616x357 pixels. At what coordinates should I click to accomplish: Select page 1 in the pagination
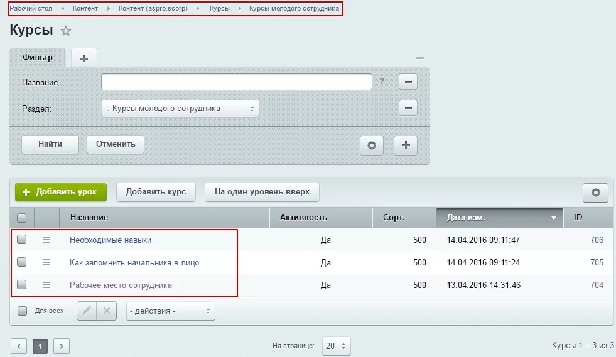[40, 346]
